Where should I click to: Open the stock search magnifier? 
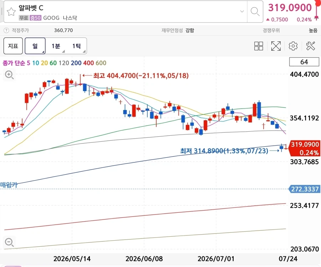click(255, 12)
